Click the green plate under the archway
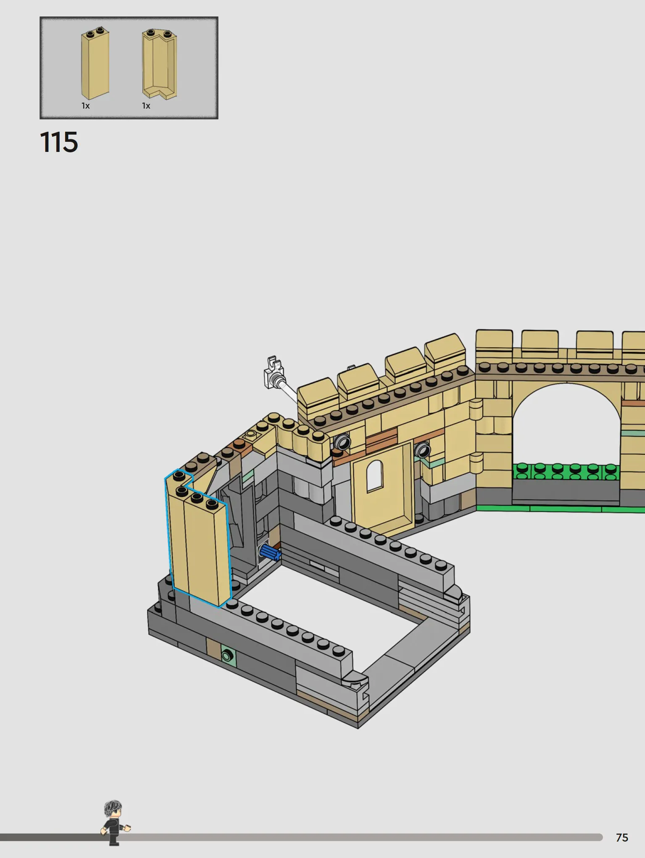645x858 pixels. 566,471
